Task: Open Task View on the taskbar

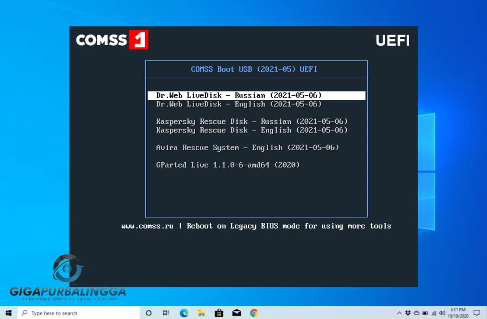Action: click(x=166, y=313)
